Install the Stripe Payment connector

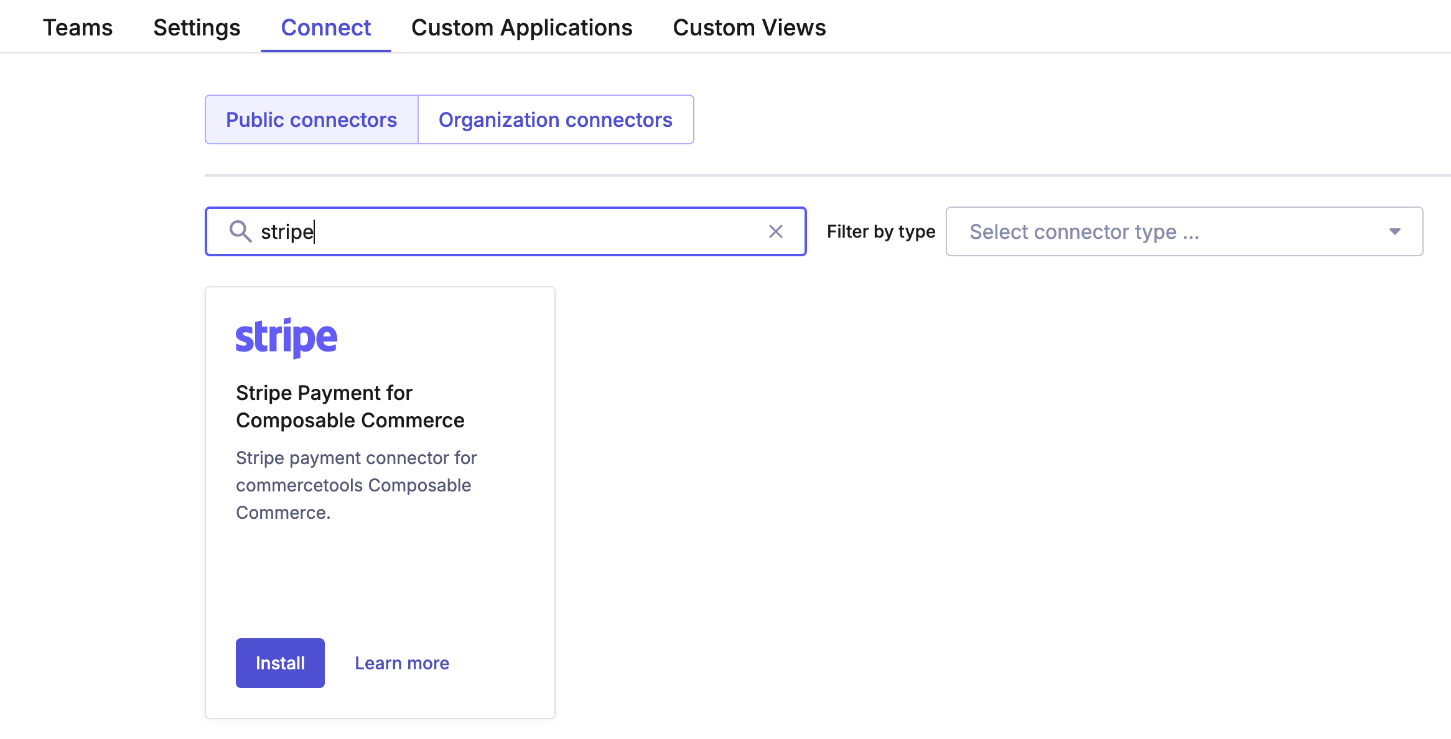coord(280,663)
